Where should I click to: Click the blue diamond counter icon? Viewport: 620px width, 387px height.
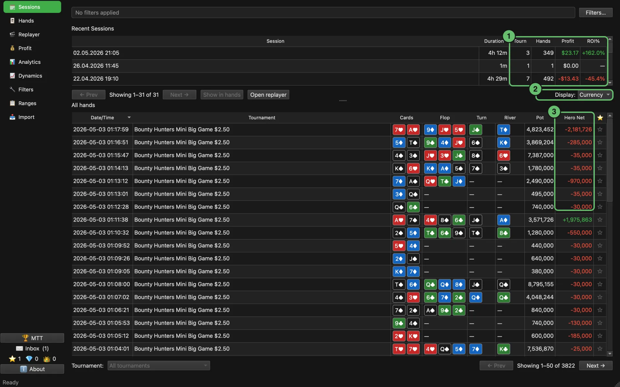coord(29,359)
